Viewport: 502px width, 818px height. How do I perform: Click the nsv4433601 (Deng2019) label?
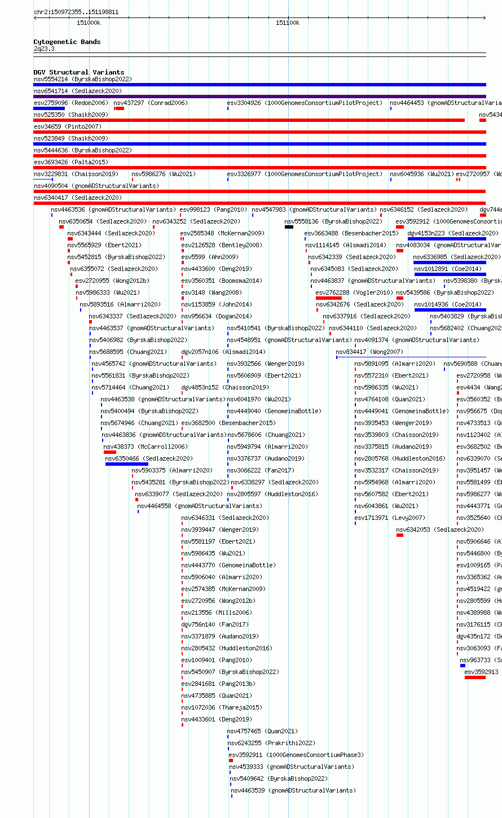[x=217, y=720]
